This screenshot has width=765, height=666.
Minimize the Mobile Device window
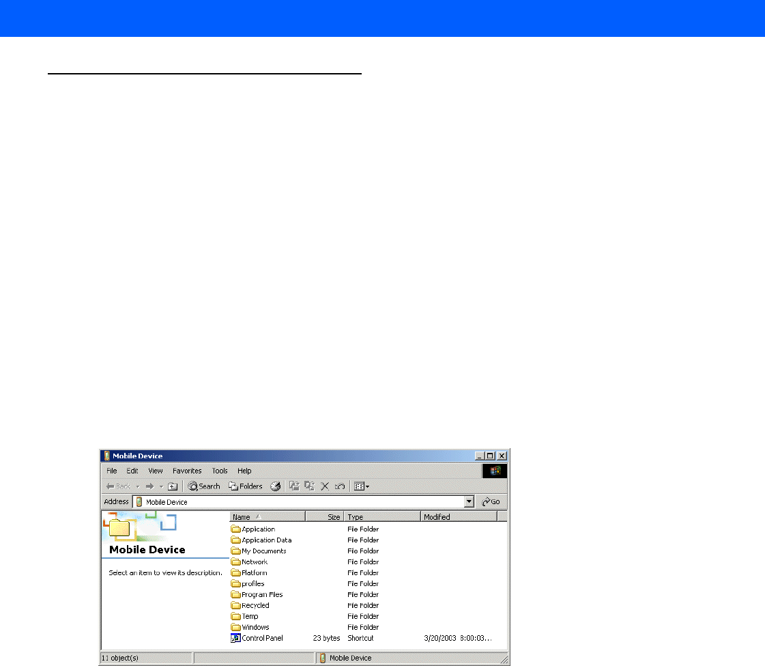pos(480,456)
